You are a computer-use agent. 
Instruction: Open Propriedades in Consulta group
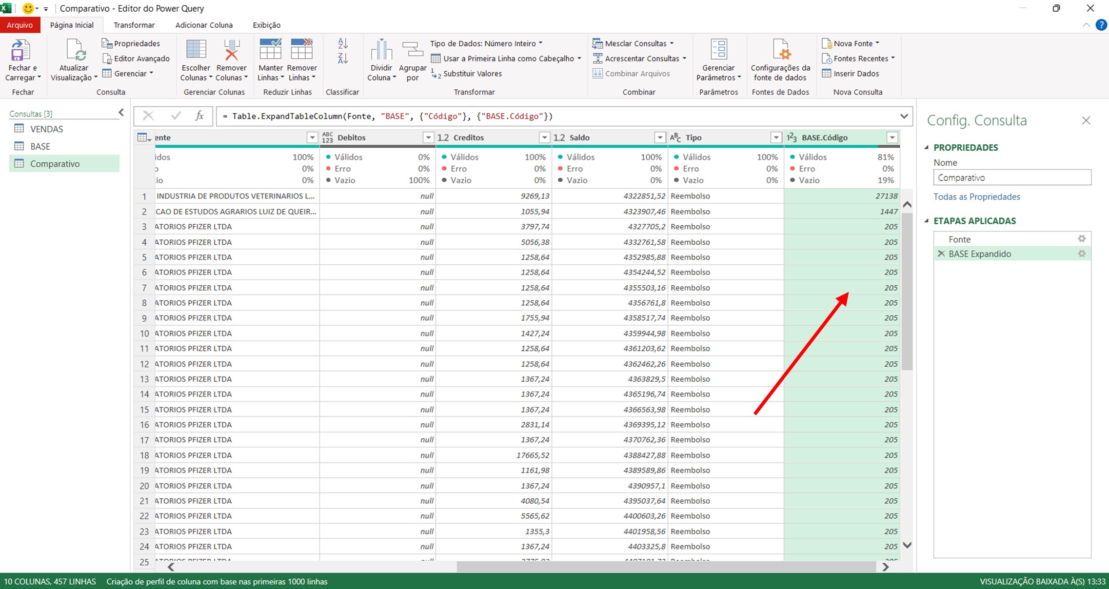(131, 43)
